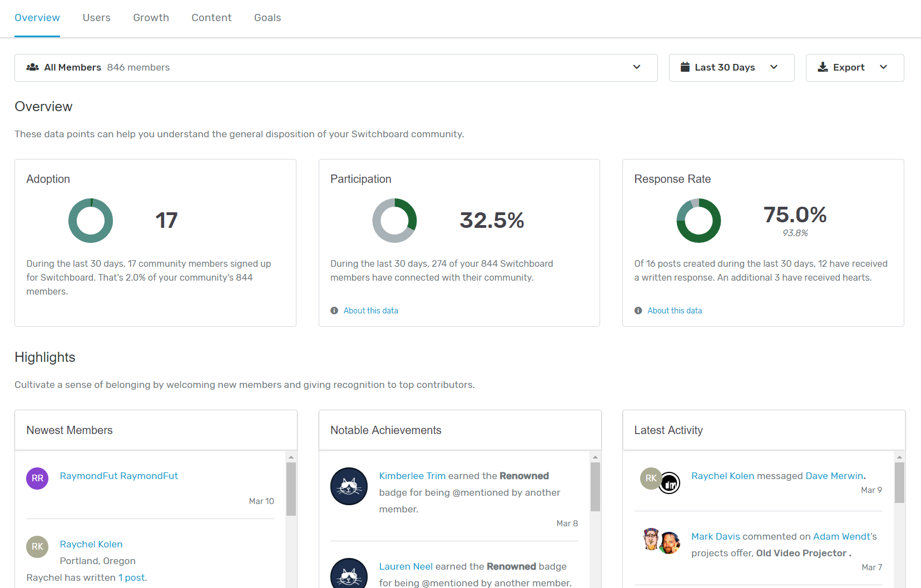Click Renowned cat badge beside Kimberlee Trim
This screenshot has width=921, height=588.
349,486
